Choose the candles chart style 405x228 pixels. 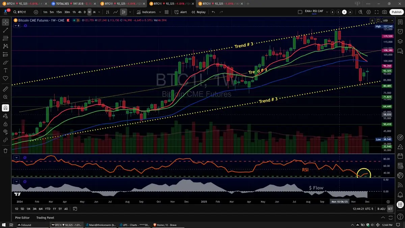click(x=124, y=12)
